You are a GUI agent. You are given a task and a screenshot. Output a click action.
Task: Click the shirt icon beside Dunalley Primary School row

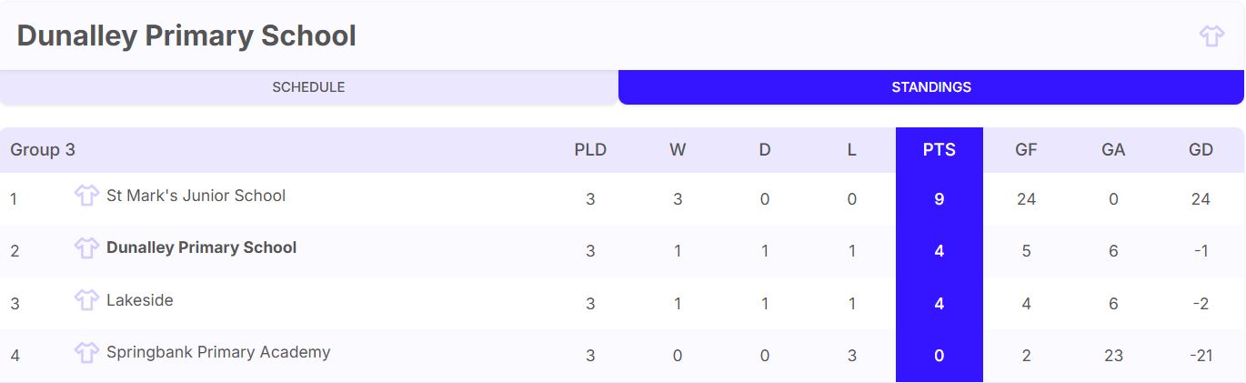click(x=86, y=247)
